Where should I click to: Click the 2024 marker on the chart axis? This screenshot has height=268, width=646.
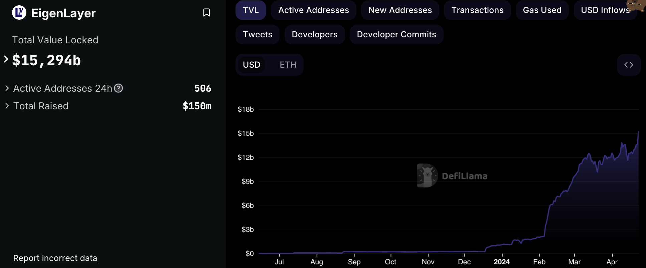pyautogui.click(x=502, y=262)
